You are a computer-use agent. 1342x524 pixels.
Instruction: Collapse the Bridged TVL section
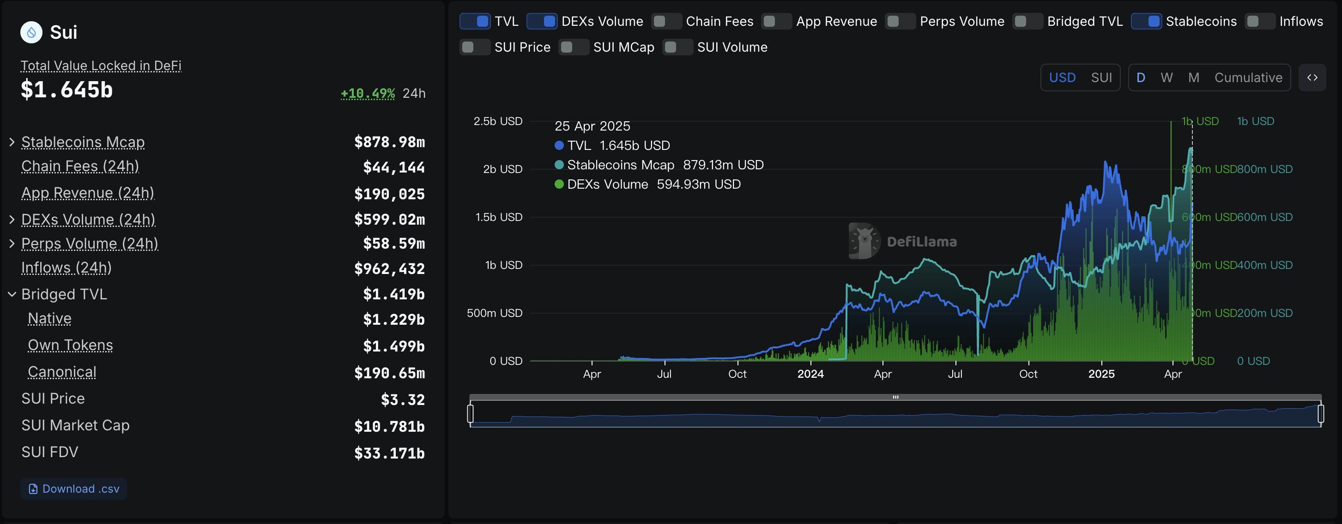(x=12, y=295)
